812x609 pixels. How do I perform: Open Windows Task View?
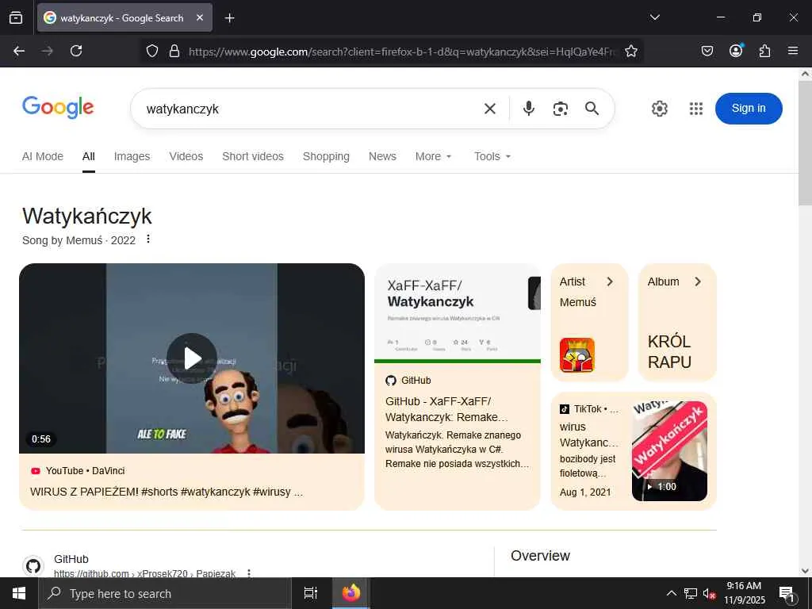[310, 593]
